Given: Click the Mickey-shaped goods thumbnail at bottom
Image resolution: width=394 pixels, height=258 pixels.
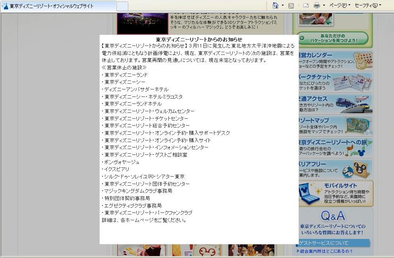Looking at the screenshot, I should (196, 250).
